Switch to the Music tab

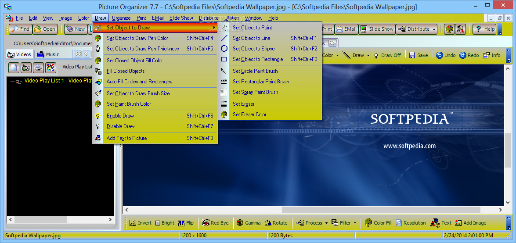(48, 54)
